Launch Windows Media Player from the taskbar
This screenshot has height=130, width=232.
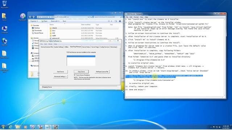pyautogui.click(x=25, y=127)
